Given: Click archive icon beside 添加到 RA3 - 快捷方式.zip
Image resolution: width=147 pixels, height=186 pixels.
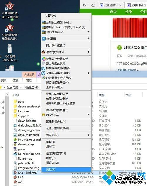Looking at the screenshot, I should pyautogui.click(x=44, y=27).
